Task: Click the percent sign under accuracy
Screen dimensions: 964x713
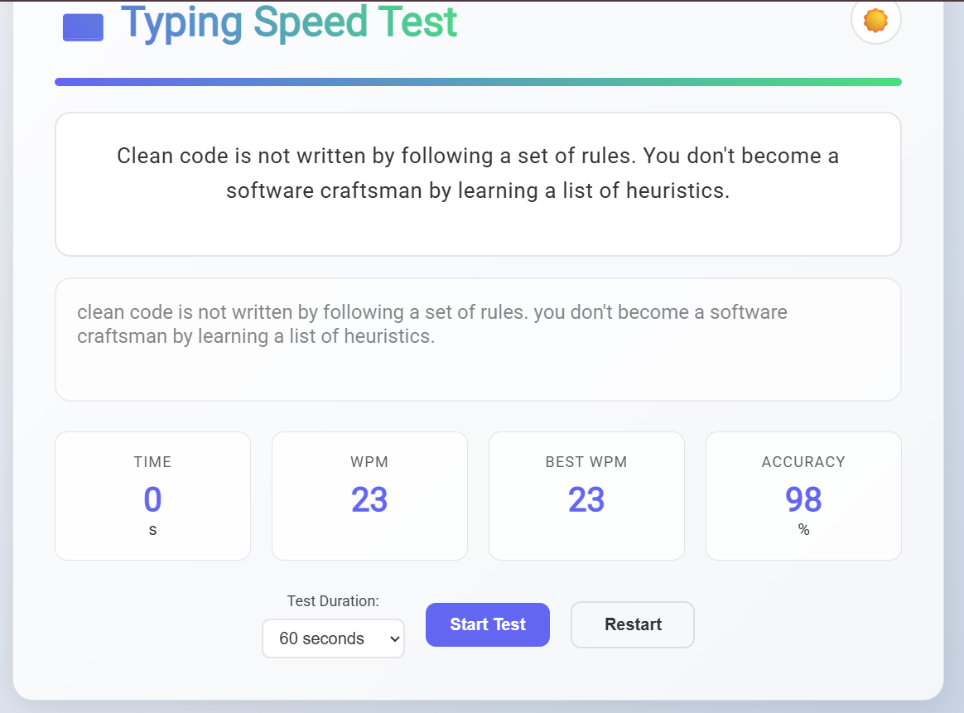Action: (x=803, y=529)
